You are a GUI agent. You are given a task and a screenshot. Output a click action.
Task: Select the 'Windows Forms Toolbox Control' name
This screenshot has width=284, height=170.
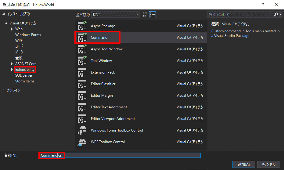(117, 130)
